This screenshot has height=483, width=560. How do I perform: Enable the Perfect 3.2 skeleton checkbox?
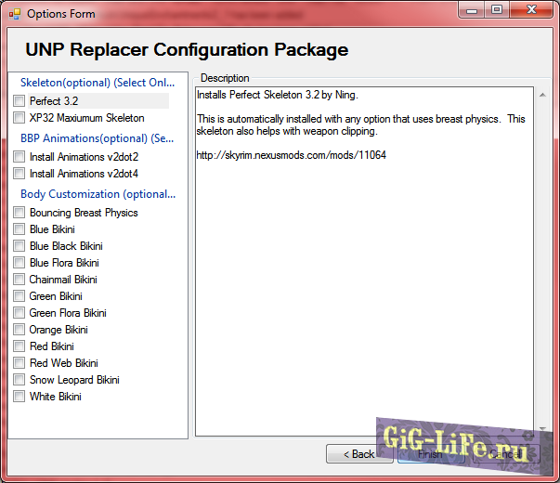(20, 101)
